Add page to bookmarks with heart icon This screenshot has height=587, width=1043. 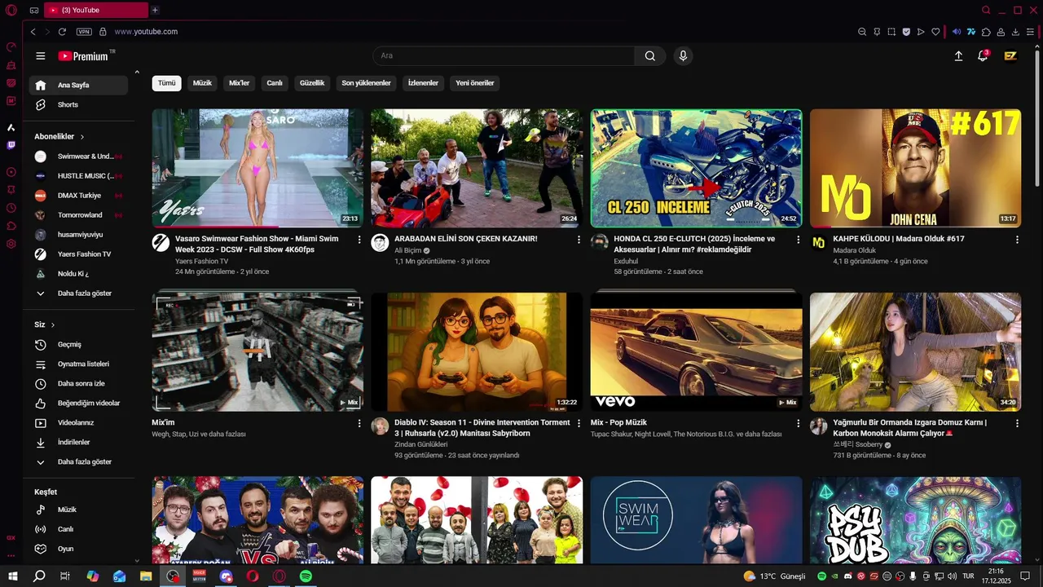935,32
